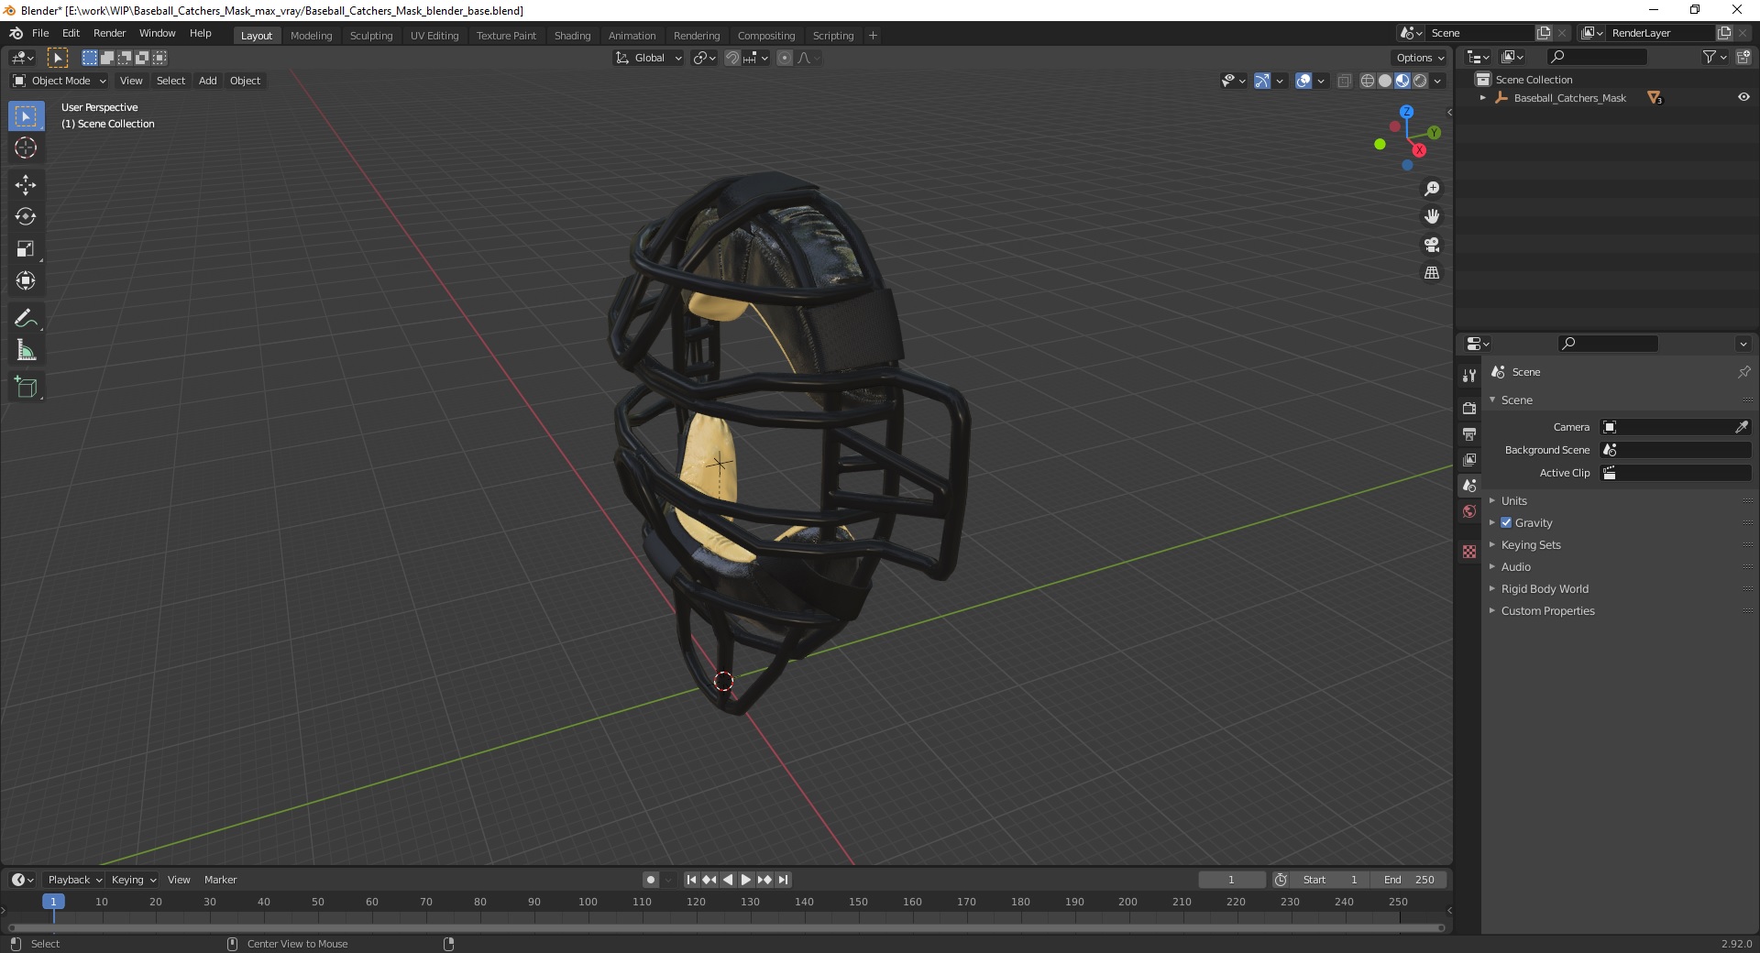Toggle X-ray display
Screen dimensions: 1760x953
coord(1344,81)
